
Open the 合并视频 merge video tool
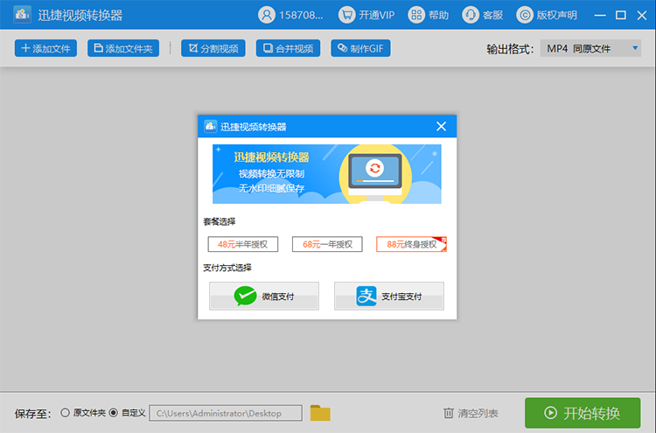pyautogui.click(x=288, y=48)
